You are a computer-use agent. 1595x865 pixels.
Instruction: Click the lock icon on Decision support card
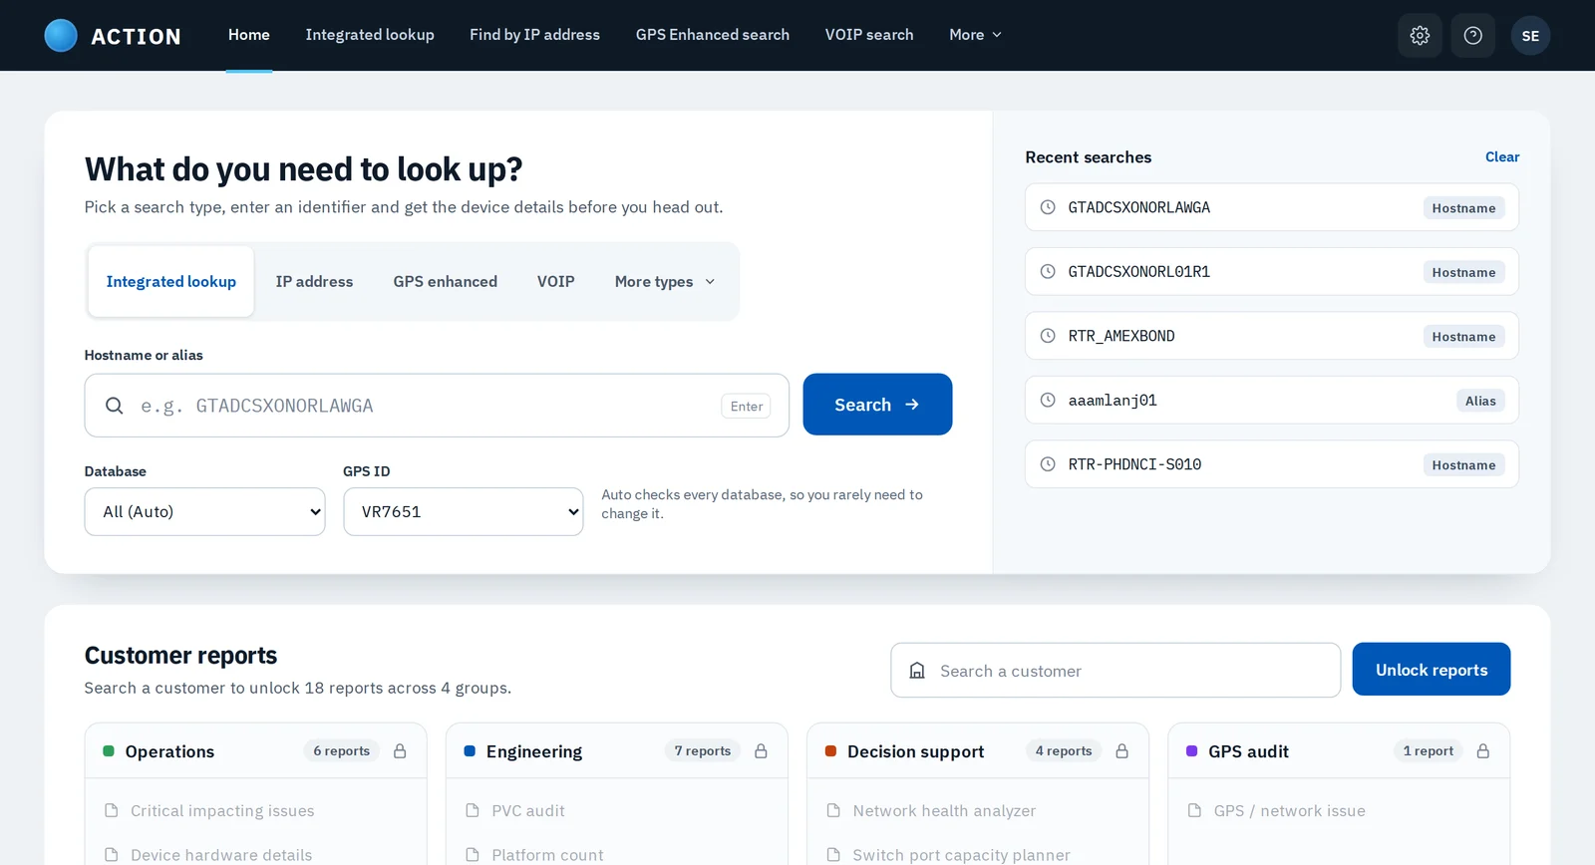[x=1121, y=751]
